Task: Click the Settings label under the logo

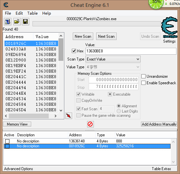Action: coord(169,41)
